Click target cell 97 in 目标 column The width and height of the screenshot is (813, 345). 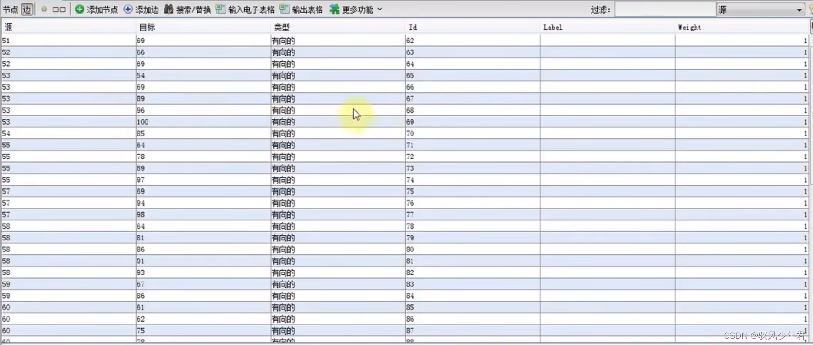[x=203, y=180]
